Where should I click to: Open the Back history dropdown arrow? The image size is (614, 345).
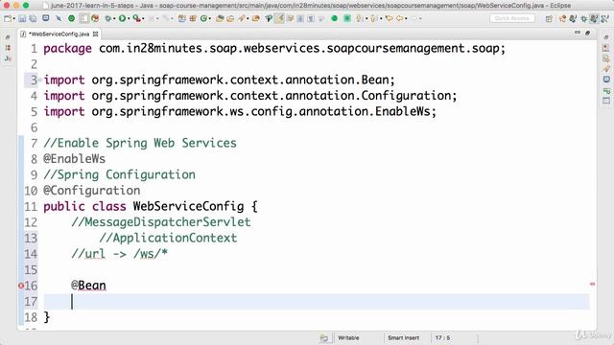406,19
